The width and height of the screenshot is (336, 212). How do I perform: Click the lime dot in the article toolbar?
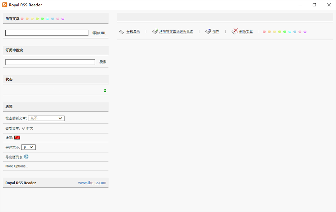coord(280,31)
